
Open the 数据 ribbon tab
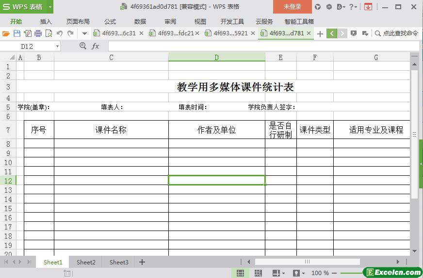(140, 21)
